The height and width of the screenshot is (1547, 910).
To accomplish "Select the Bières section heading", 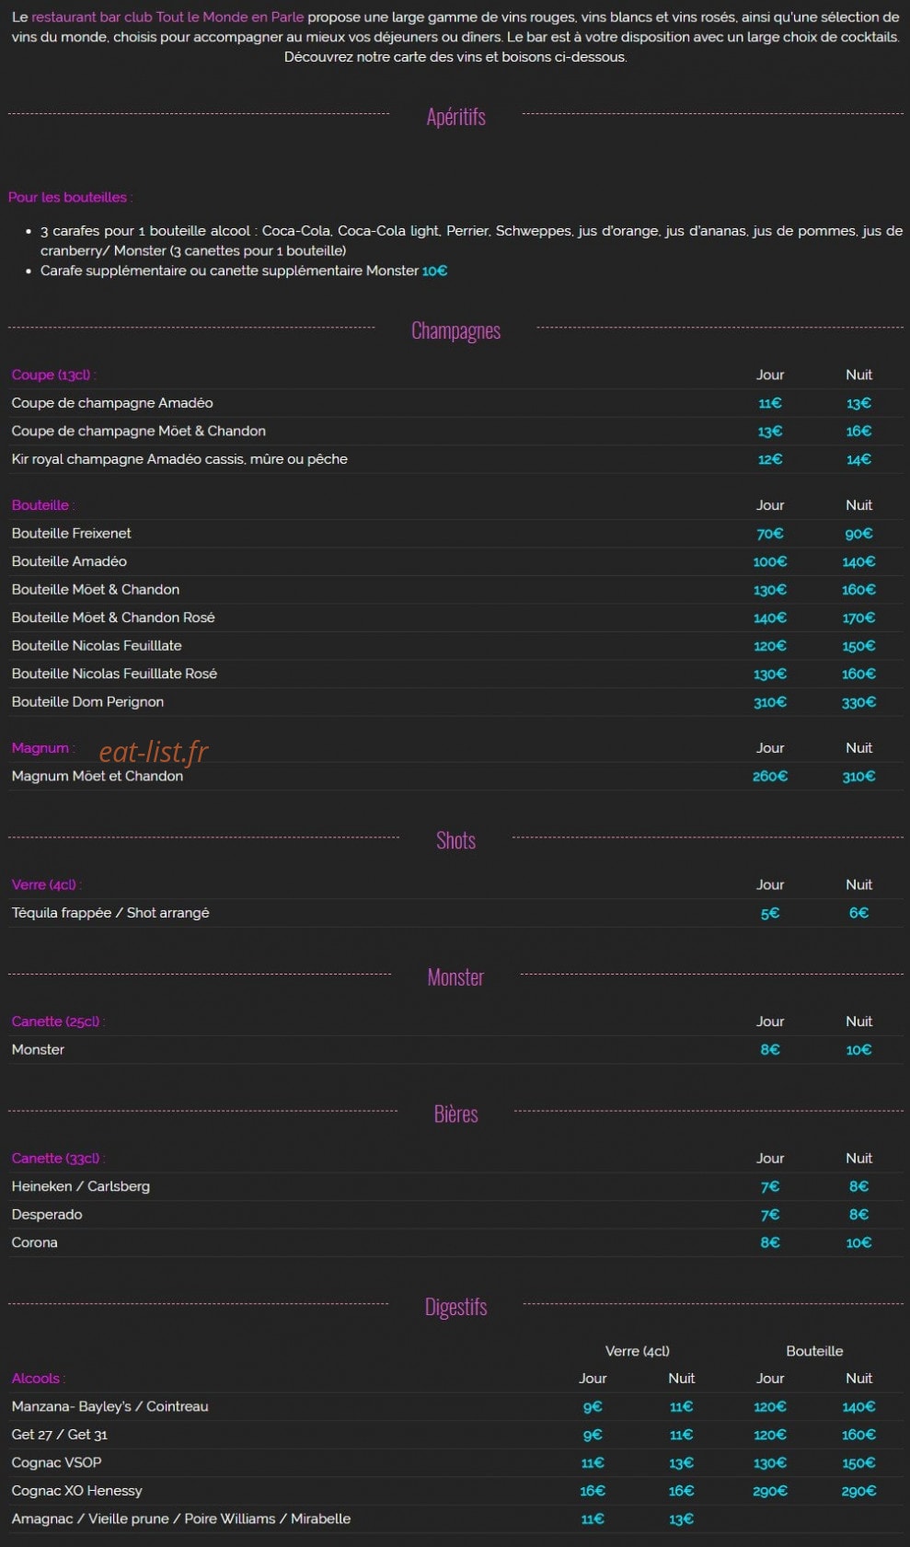I will (x=455, y=1114).
